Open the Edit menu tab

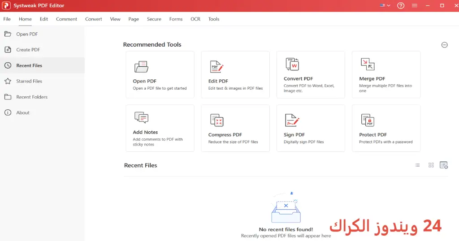click(44, 19)
